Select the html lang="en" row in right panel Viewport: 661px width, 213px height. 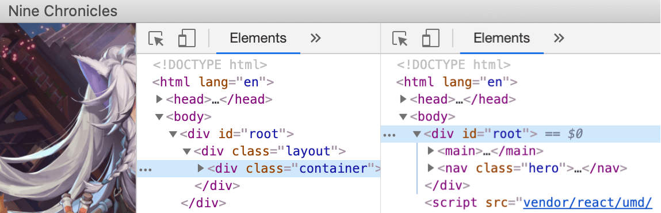pyautogui.click(x=457, y=82)
